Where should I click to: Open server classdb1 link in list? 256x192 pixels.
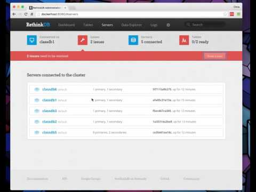tap(50, 100)
